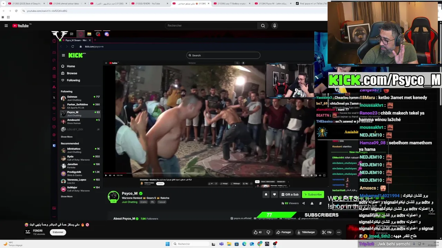Image resolution: width=442 pixels, height=248 pixels.
Task: Open the FENDRI channel avatar
Action: [28, 232]
